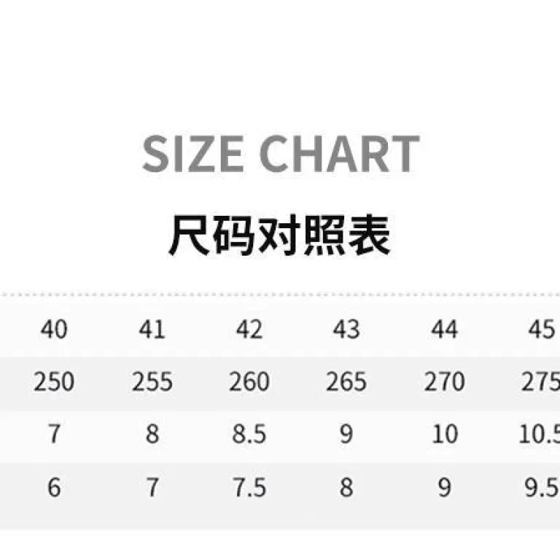The image size is (560, 560).
Task: Select size 41 cell
Action: pyautogui.click(x=152, y=330)
